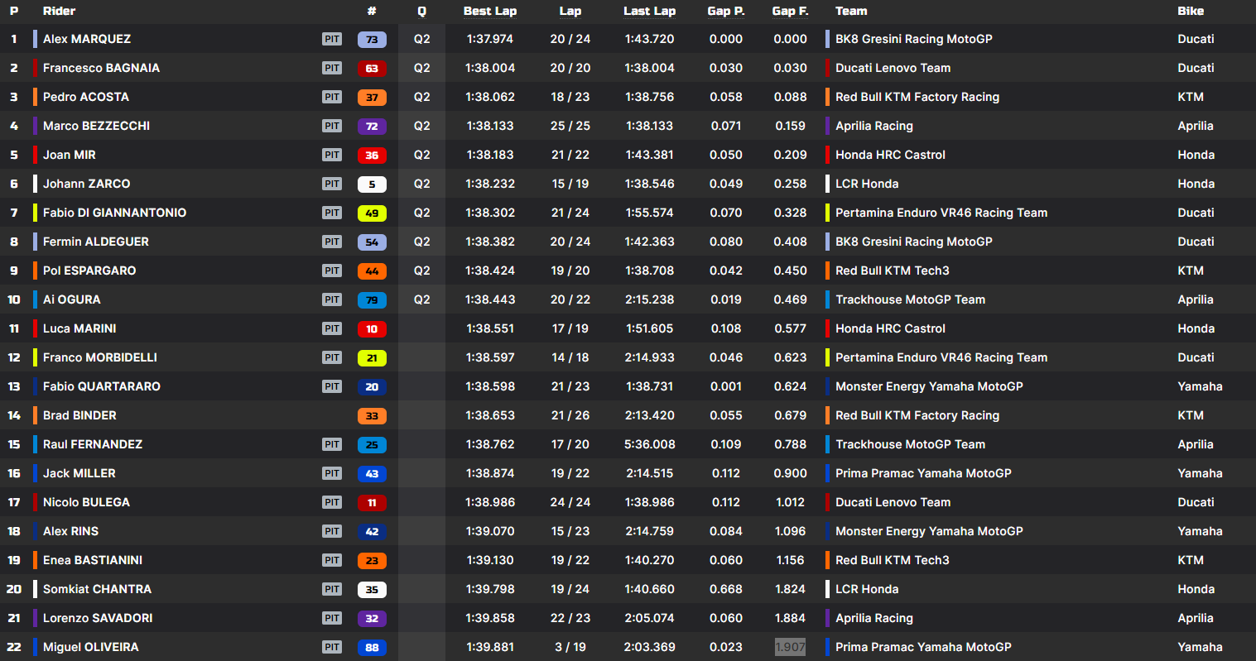Select Brad BINDER's number 33 badge
Screen dimensions: 1256x661
372,416
